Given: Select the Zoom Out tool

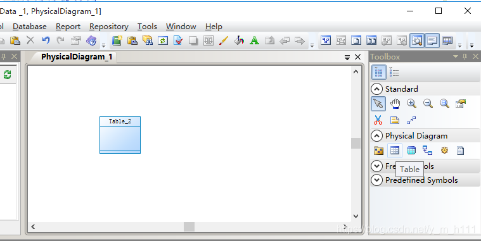Looking at the screenshot, I should click(x=428, y=104).
